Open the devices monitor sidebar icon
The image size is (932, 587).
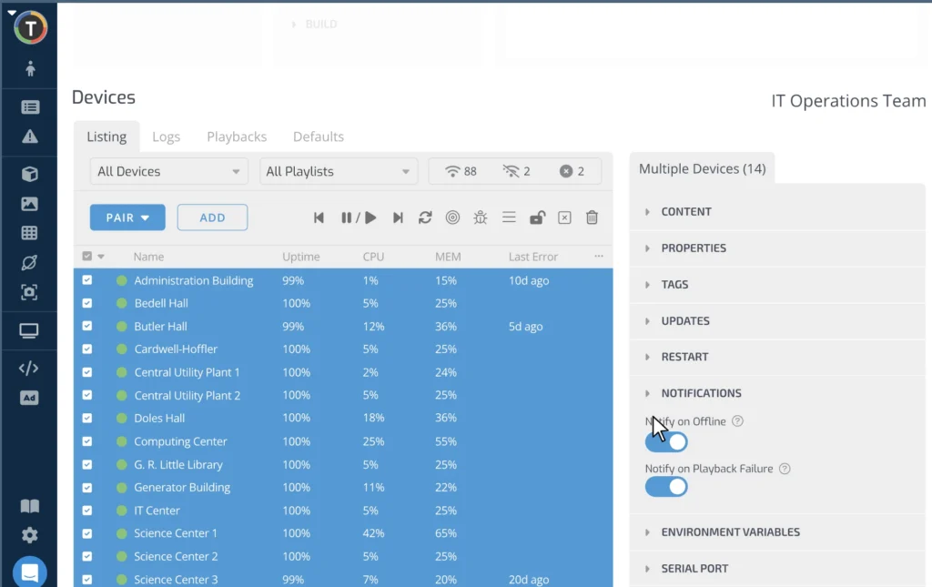[30, 331]
